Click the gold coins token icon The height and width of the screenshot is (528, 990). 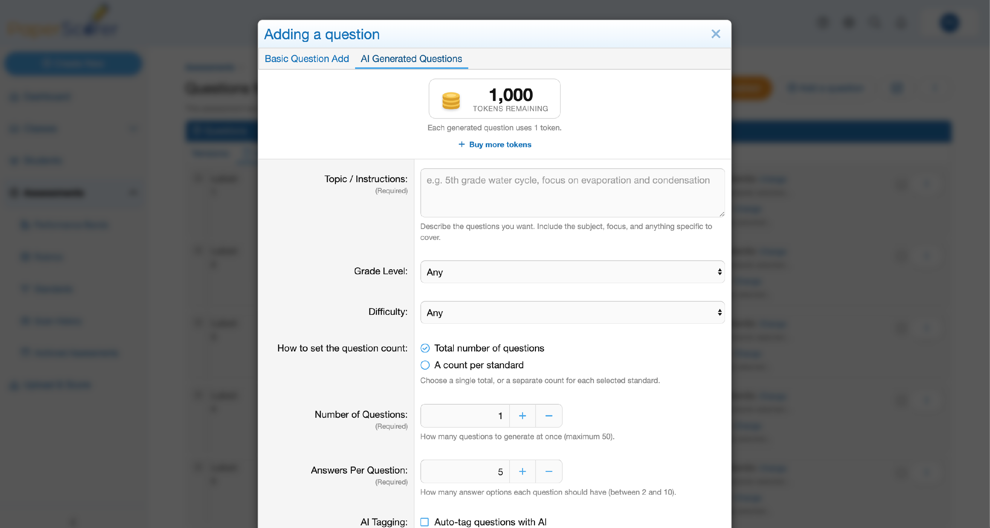tap(451, 101)
